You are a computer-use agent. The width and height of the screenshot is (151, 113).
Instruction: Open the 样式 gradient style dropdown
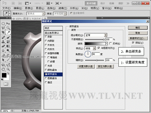coord(90,48)
